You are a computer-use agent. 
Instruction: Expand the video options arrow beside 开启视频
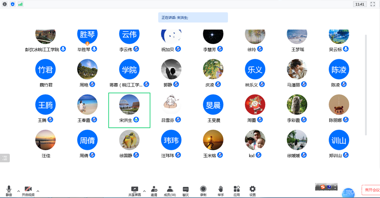pos(38,191)
